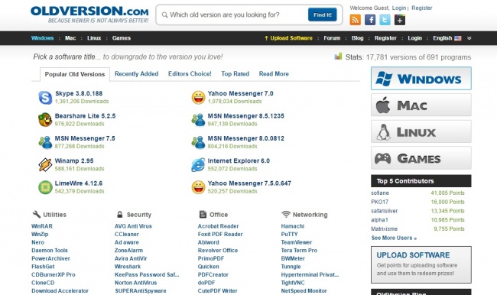497x295 pixels.
Task: Click the LimeWire 4.12.6 green icon
Action: tap(45, 187)
